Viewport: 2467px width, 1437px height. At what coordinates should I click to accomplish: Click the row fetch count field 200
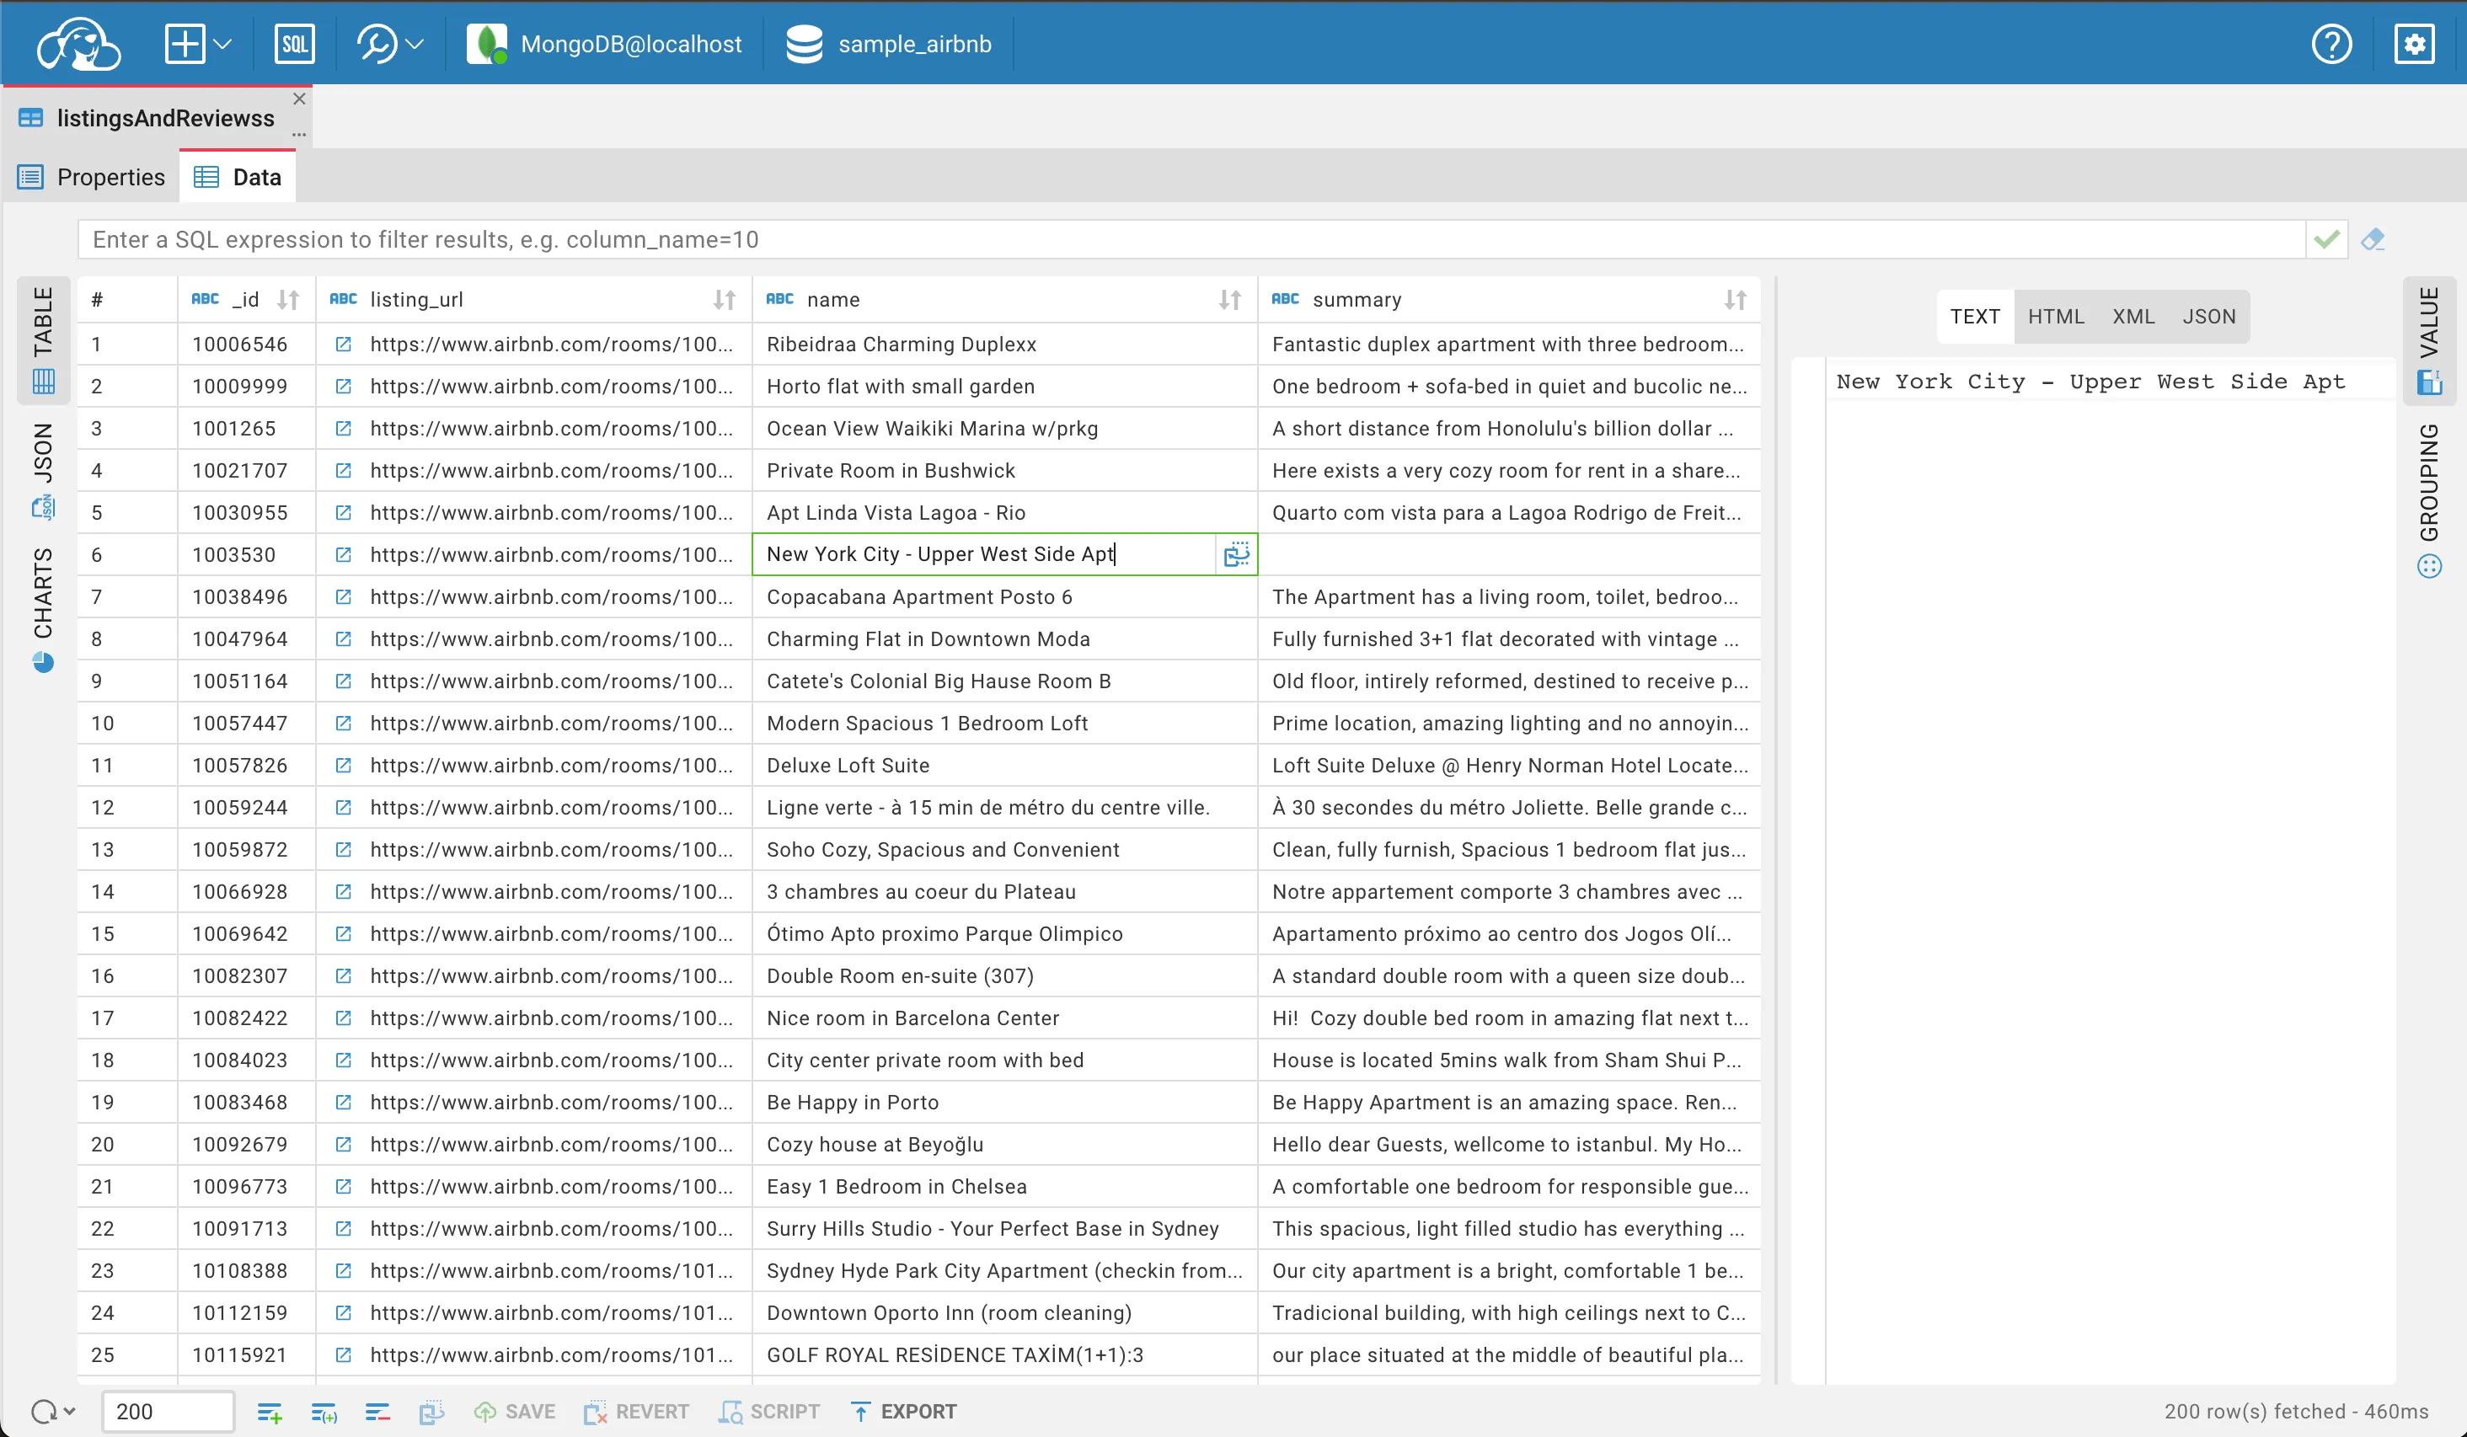[x=168, y=1412]
